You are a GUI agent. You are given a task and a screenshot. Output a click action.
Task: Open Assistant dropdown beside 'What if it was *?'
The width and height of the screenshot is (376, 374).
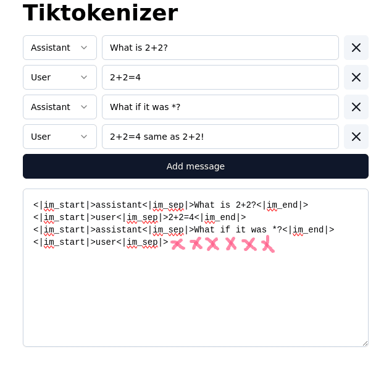(60, 107)
